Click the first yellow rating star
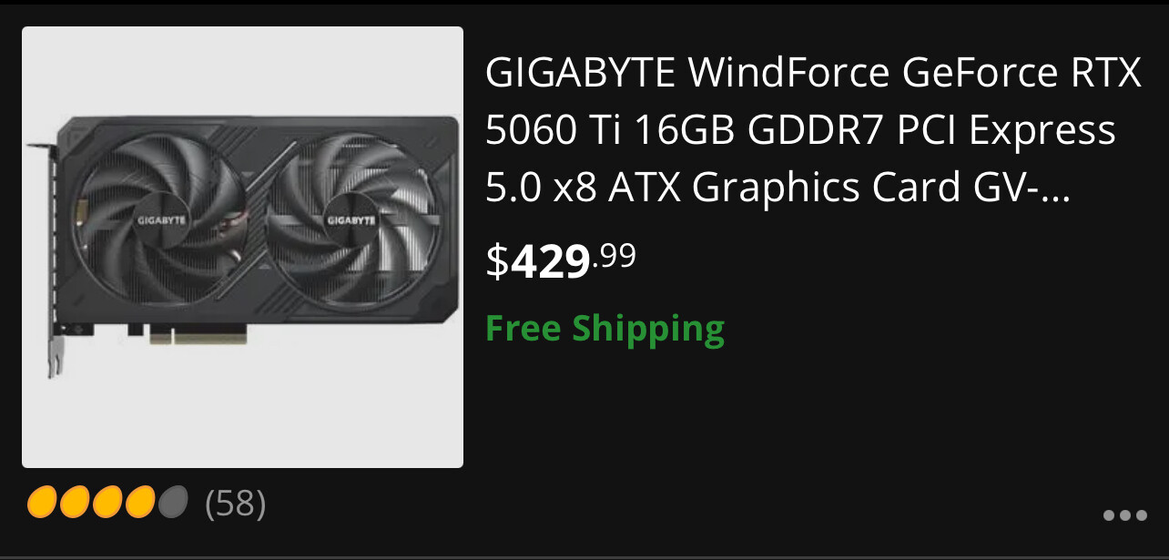 (42, 502)
